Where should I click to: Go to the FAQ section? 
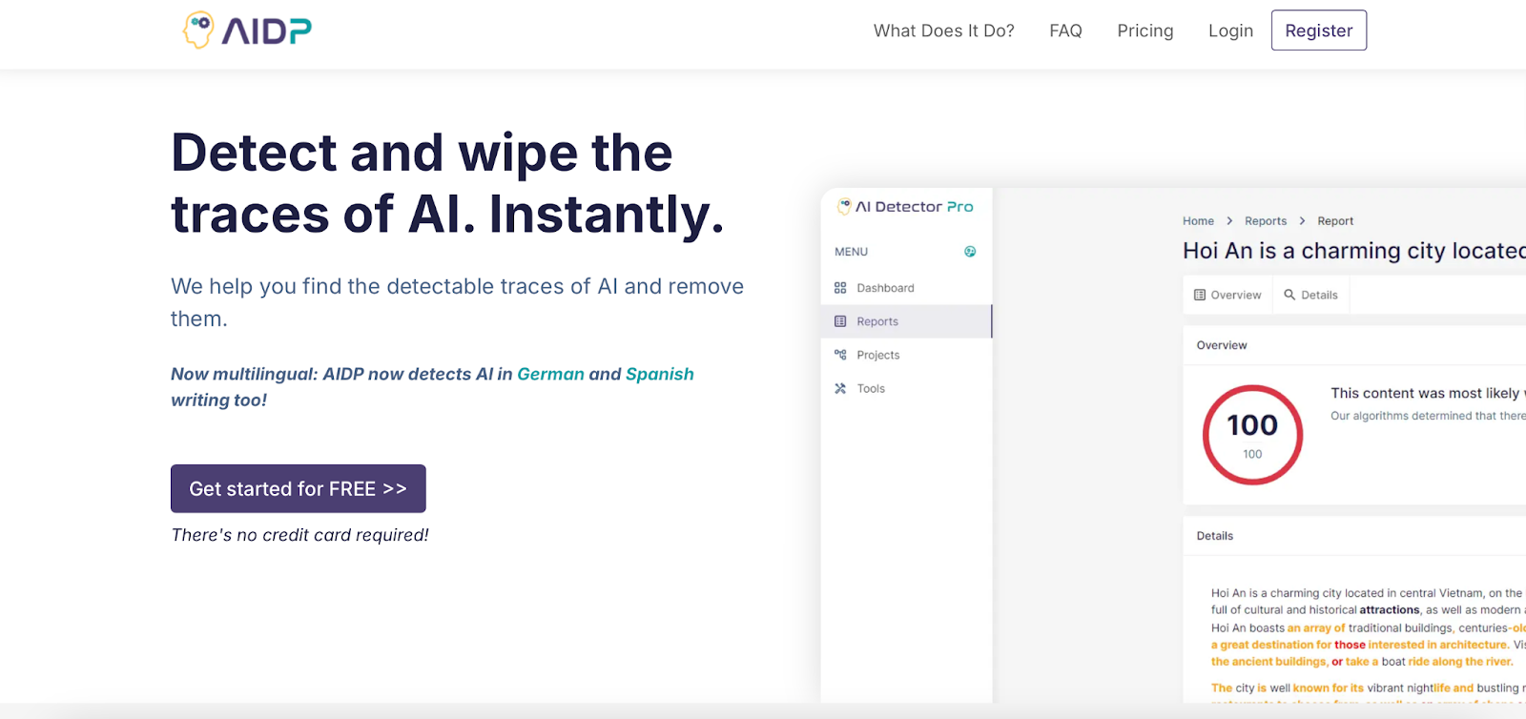coord(1065,31)
